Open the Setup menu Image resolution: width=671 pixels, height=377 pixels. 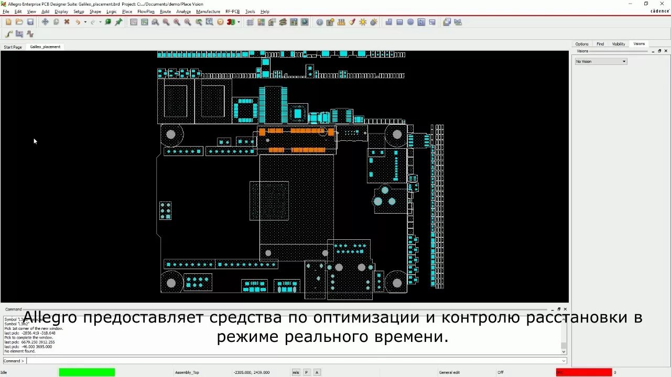pos(79,12)
